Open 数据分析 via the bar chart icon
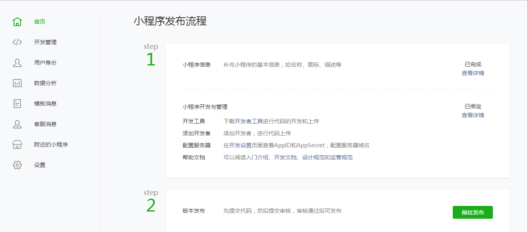Screen dimensions: 527x232 [x=17, y=83]
